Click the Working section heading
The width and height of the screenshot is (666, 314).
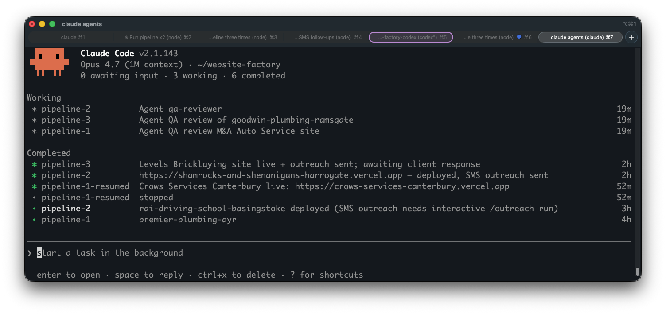pos(44,98)
